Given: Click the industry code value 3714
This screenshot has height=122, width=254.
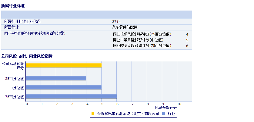Looking at the screenshot, I should tap(116, 22).
